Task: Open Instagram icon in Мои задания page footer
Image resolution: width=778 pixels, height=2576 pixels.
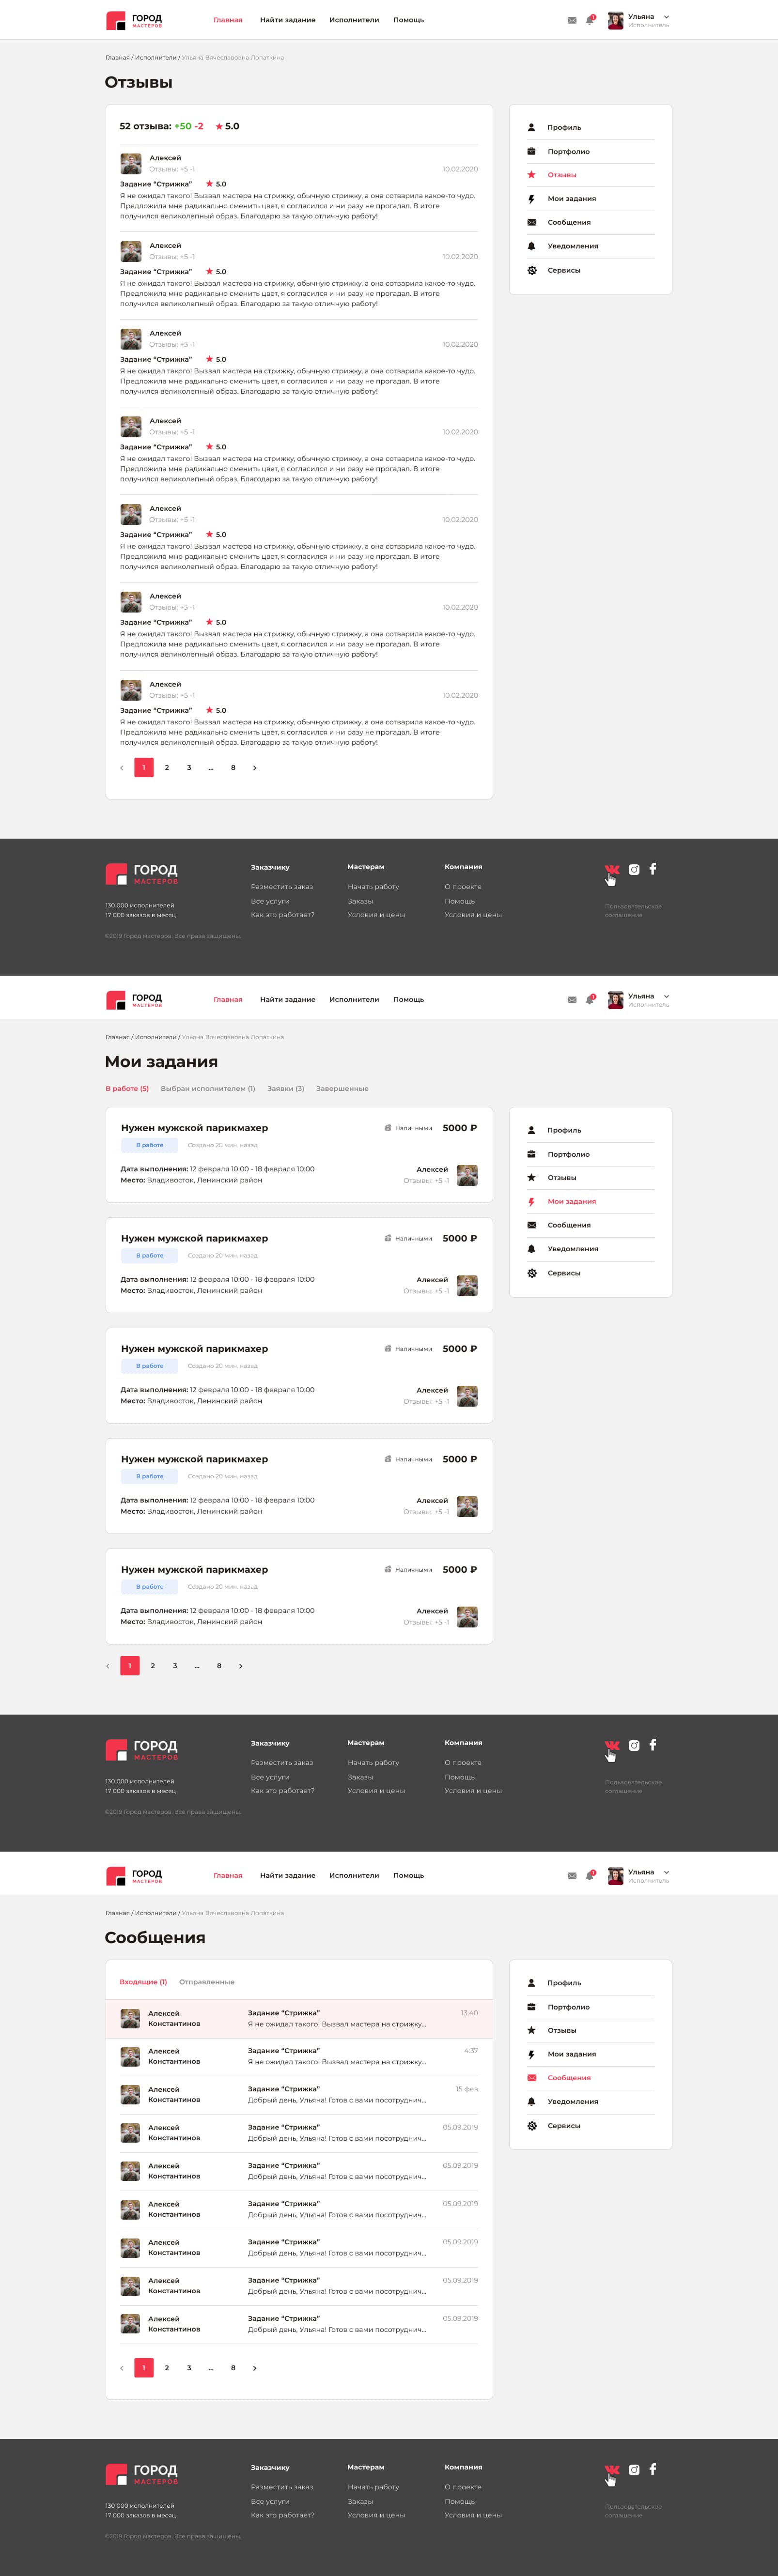Action: click(634, 1745)
